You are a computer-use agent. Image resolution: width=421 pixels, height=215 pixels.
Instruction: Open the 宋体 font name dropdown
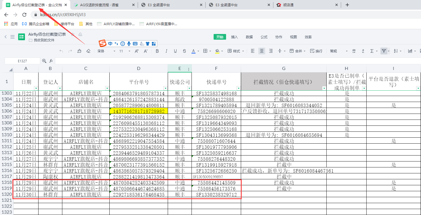106,51
